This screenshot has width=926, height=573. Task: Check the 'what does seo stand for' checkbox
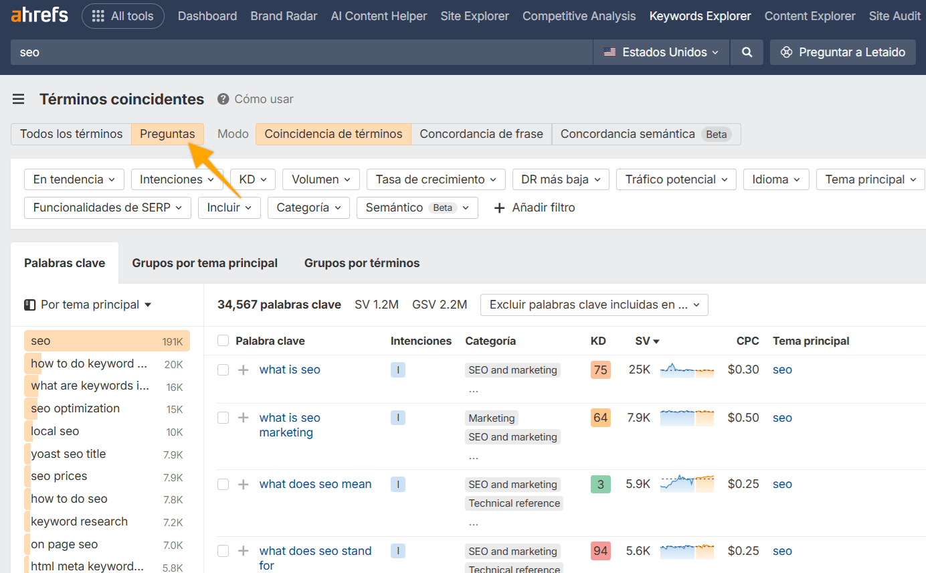223,551
